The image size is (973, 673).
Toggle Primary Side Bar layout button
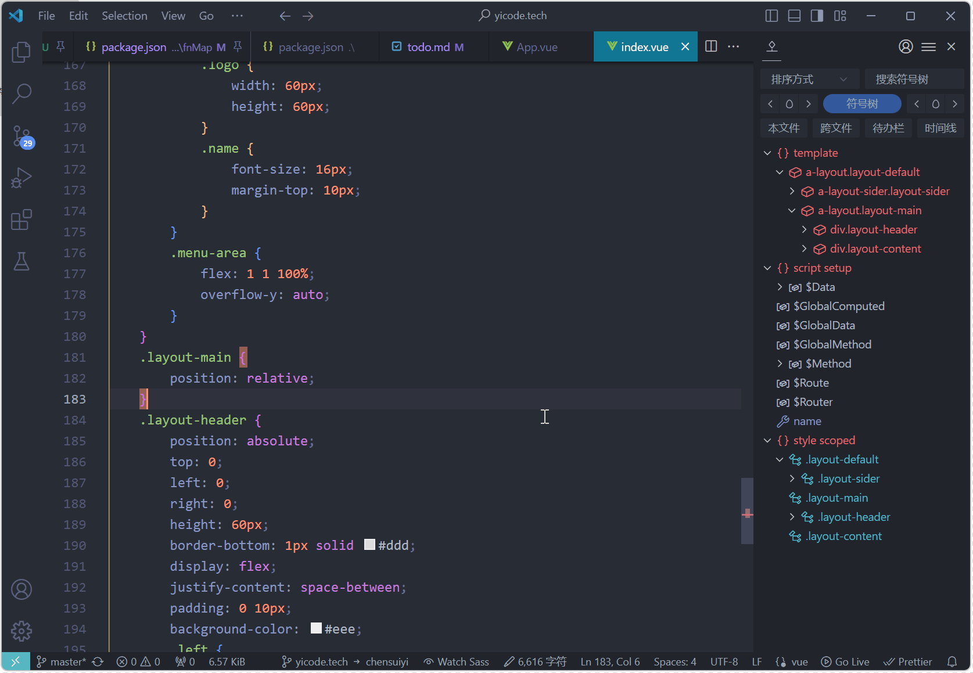click(x=771, y=16)
